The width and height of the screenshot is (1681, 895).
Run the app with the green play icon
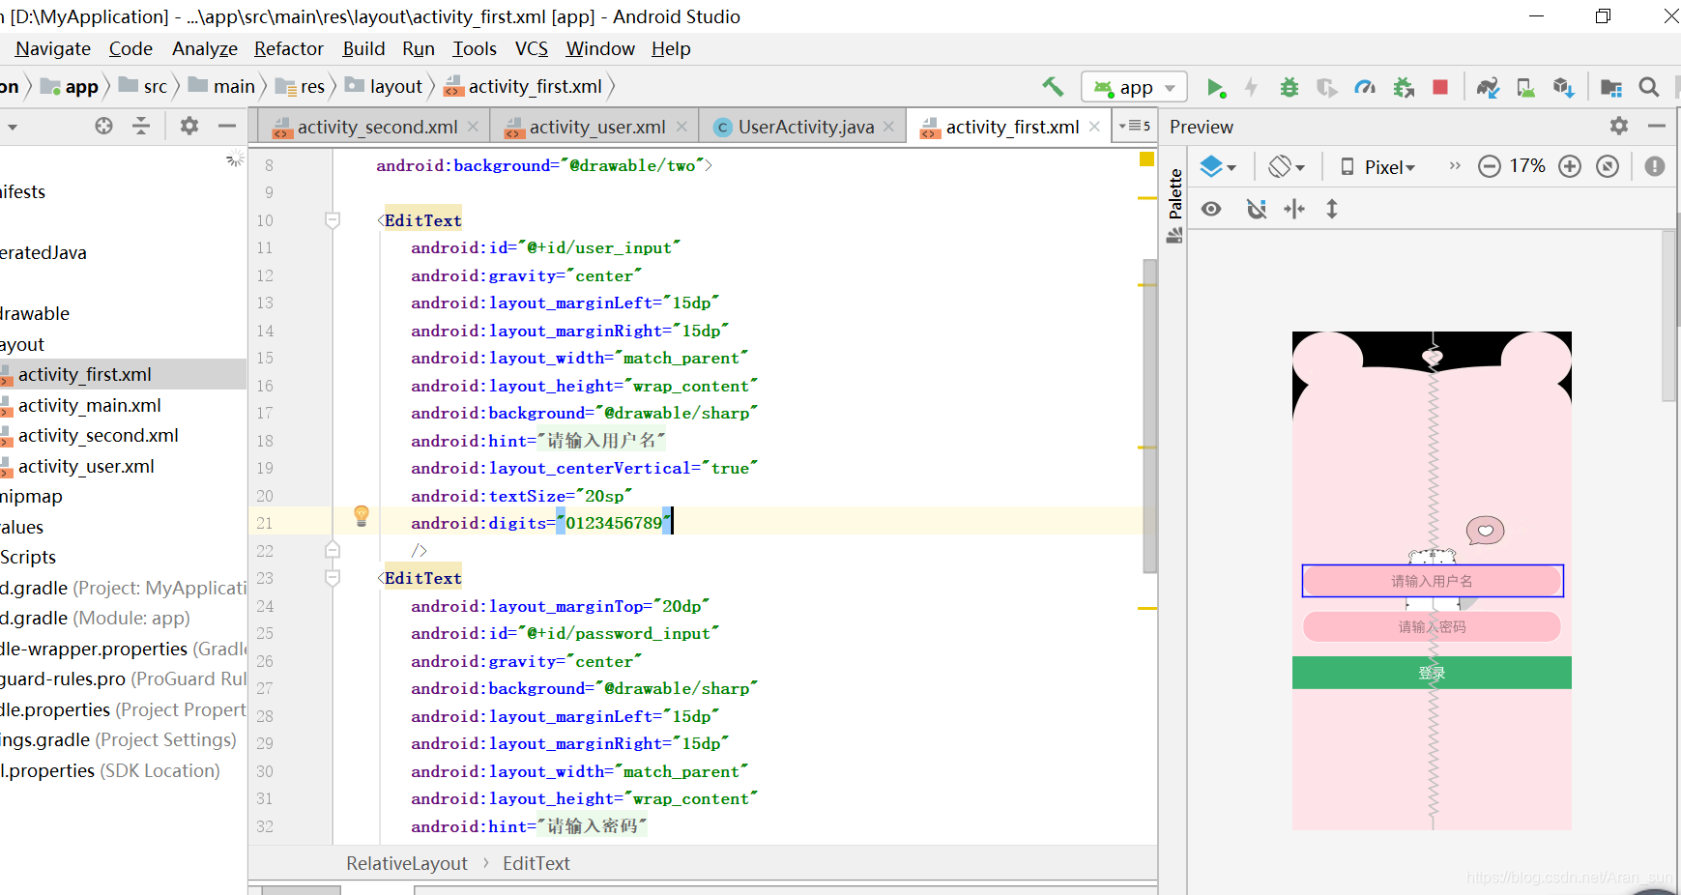[x=1216, y=88]
